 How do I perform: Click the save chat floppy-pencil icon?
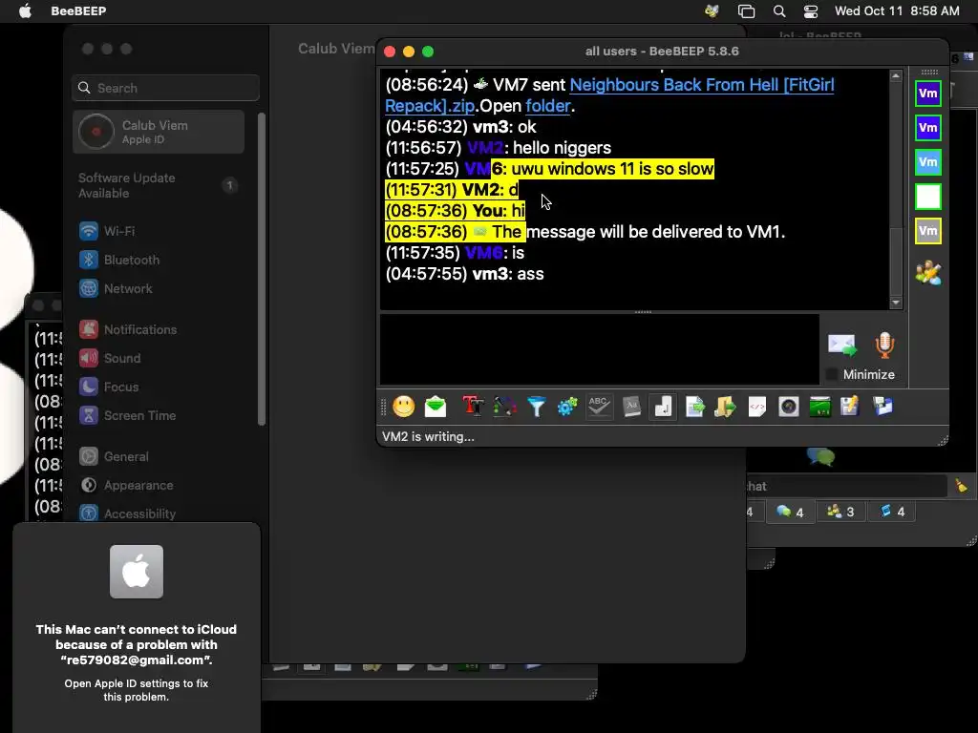(850, 407)
